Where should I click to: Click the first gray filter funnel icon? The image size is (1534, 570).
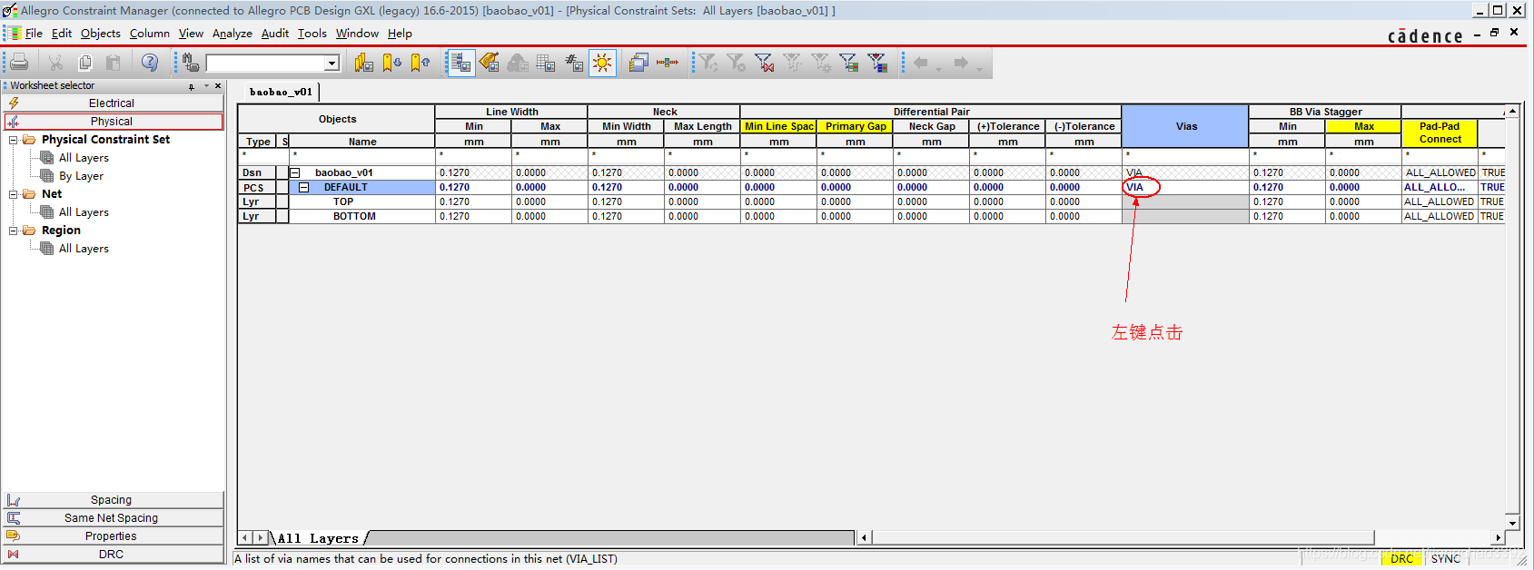coord(708,63)
